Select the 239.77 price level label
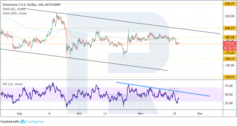This screenshot has width=237, height=126. coord(229,4)
